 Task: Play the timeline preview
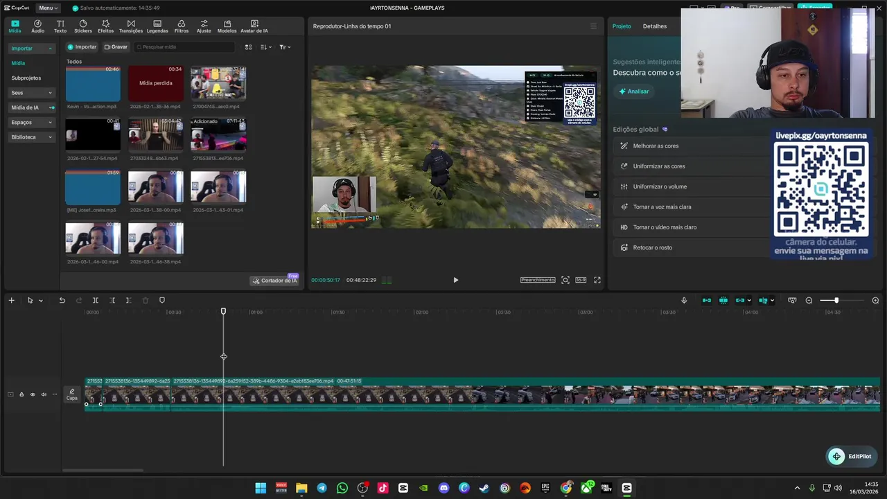pyautogui.click(x=455, y=280)
